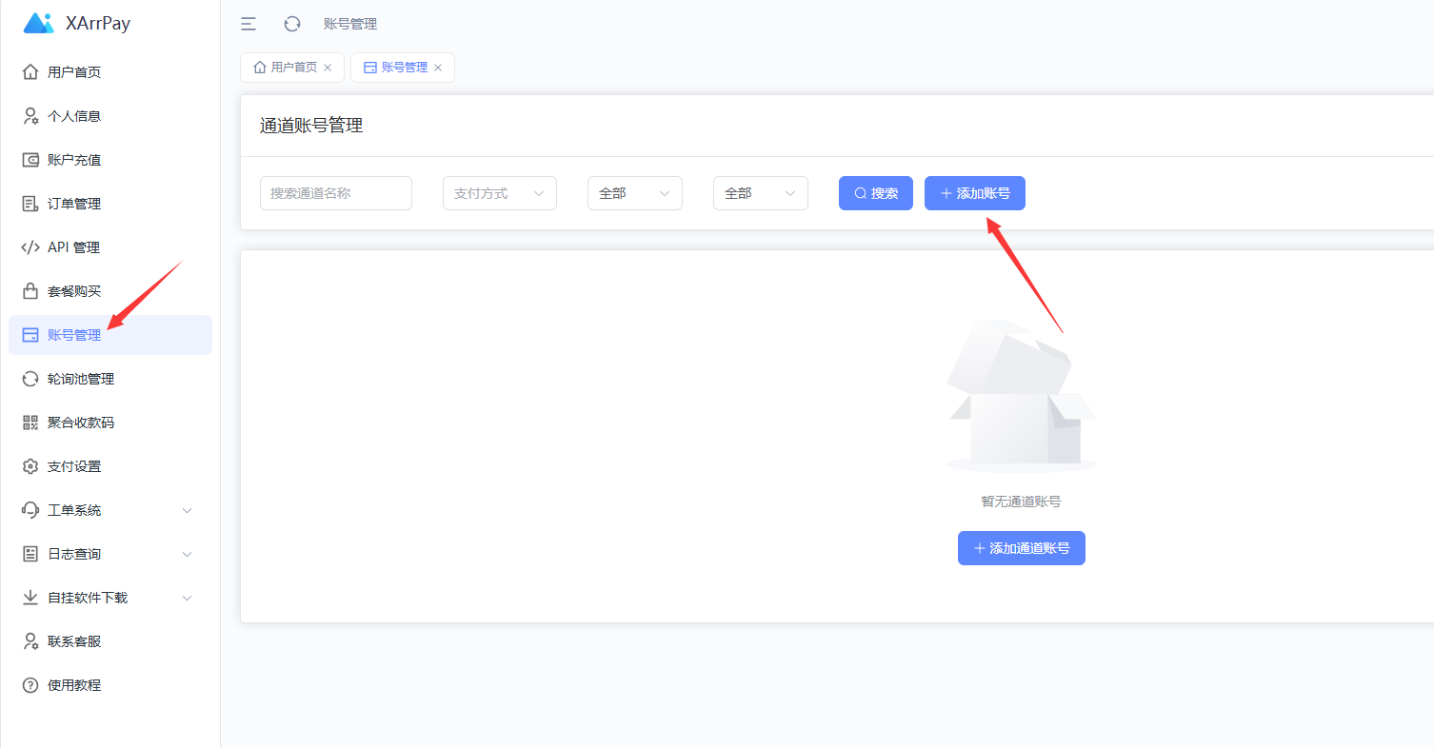Click the rotation icon beside 轮询池管理
1434x748 pixels.
tap(30, 379)
